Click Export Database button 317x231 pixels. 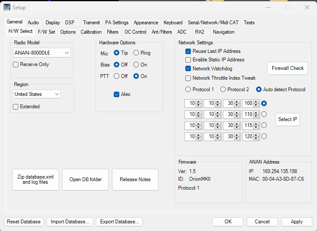click(119, 222)
